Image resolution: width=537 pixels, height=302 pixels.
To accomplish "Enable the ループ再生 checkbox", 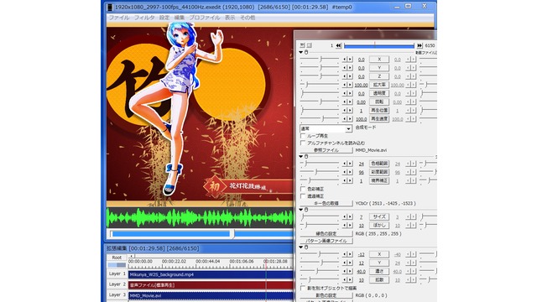I will click(303, 136).
